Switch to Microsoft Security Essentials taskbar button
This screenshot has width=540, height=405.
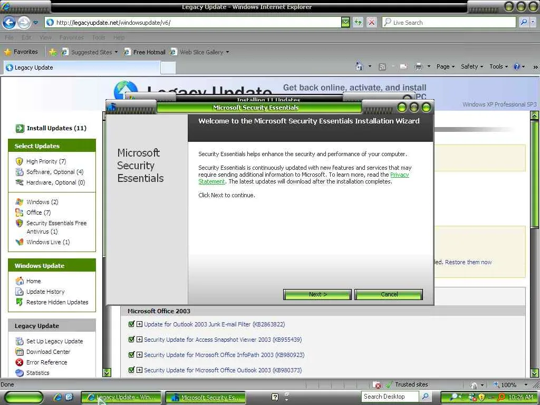point(206,398)
